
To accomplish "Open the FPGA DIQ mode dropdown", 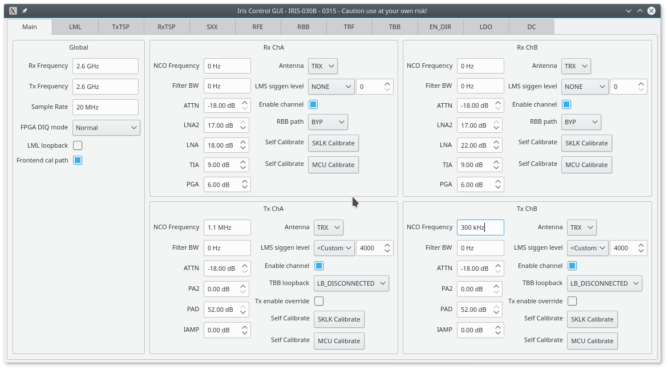I will pyautogui.click(x=106, y=127).
